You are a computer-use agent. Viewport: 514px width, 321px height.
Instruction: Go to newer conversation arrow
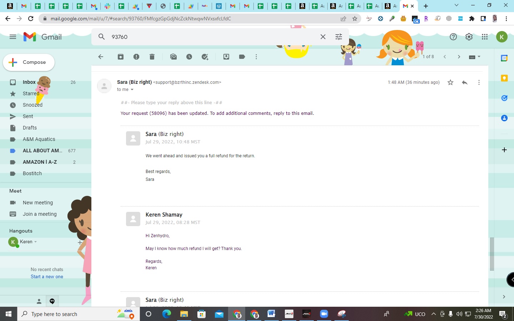tap(445, 57)
